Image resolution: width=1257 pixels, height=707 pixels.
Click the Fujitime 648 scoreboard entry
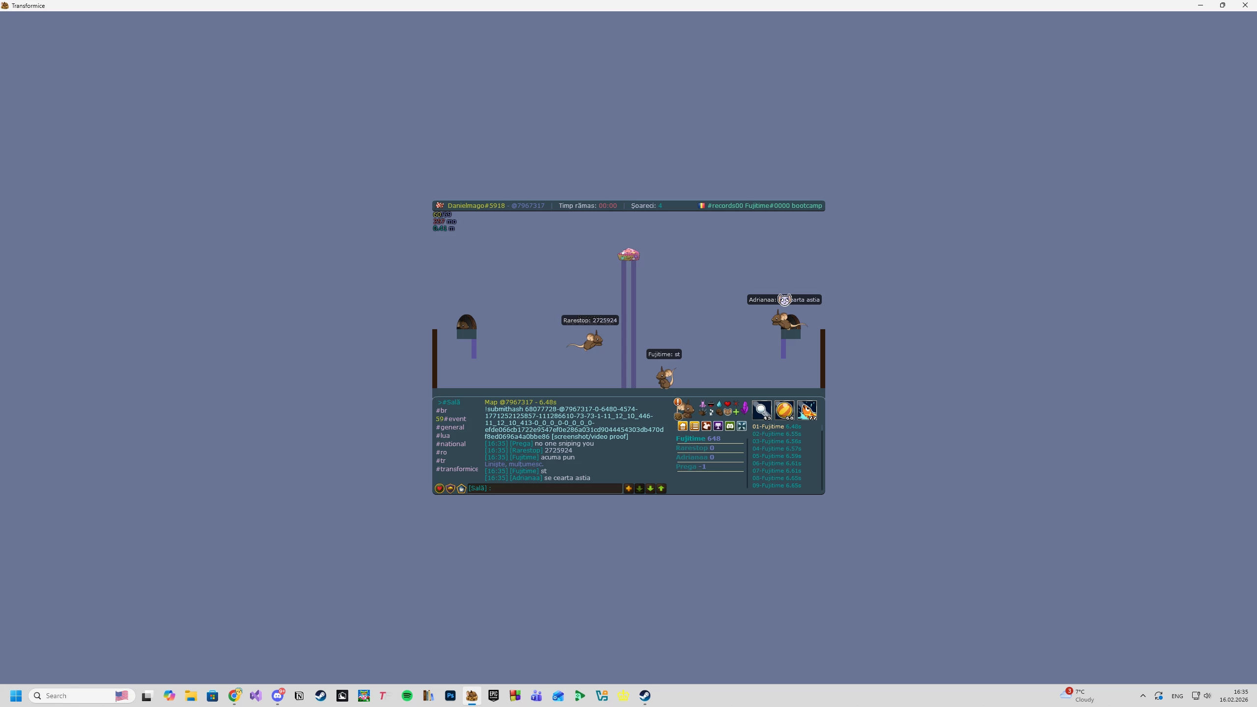coord(698,439)
